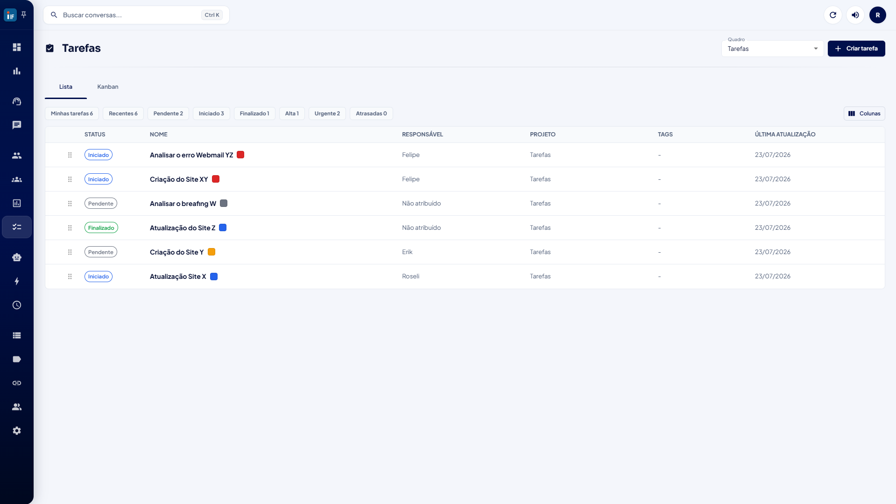Filter by Pendente 2
Image resolution: width=896 pixels, height=504 pixels.
pos(168,114)
